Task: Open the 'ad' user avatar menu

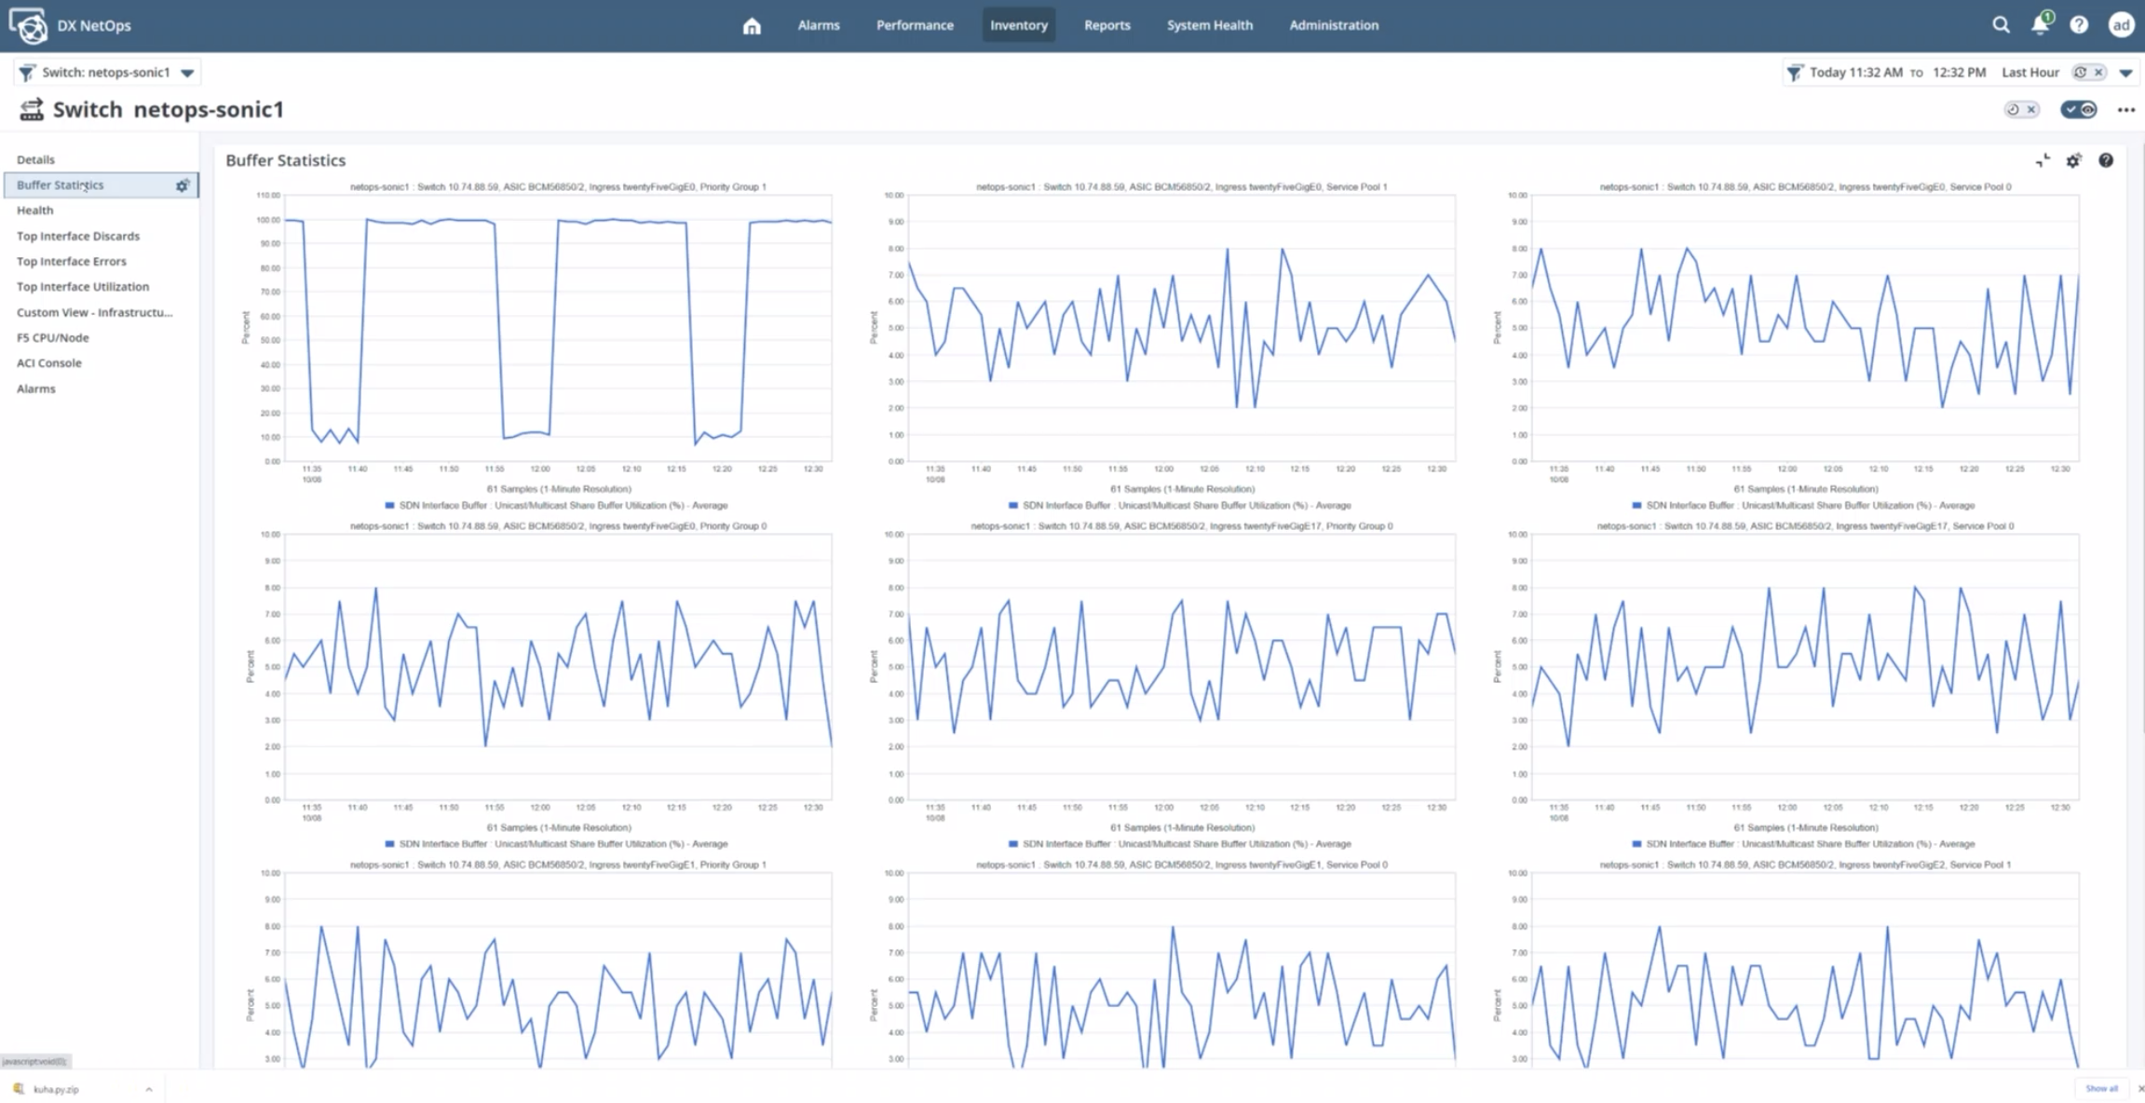Action: 2121,25
